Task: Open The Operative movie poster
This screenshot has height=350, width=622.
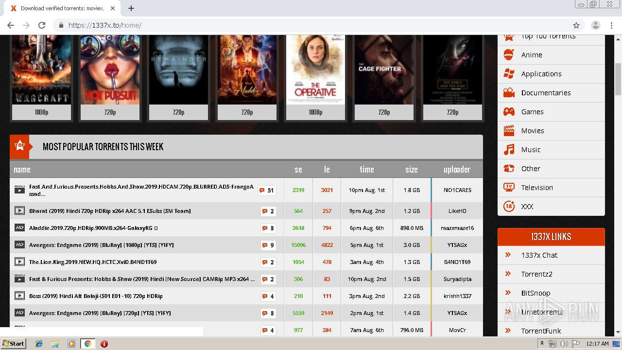Action: 315,70
